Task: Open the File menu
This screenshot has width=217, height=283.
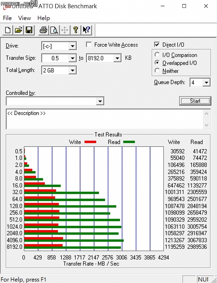Action: 7,18
